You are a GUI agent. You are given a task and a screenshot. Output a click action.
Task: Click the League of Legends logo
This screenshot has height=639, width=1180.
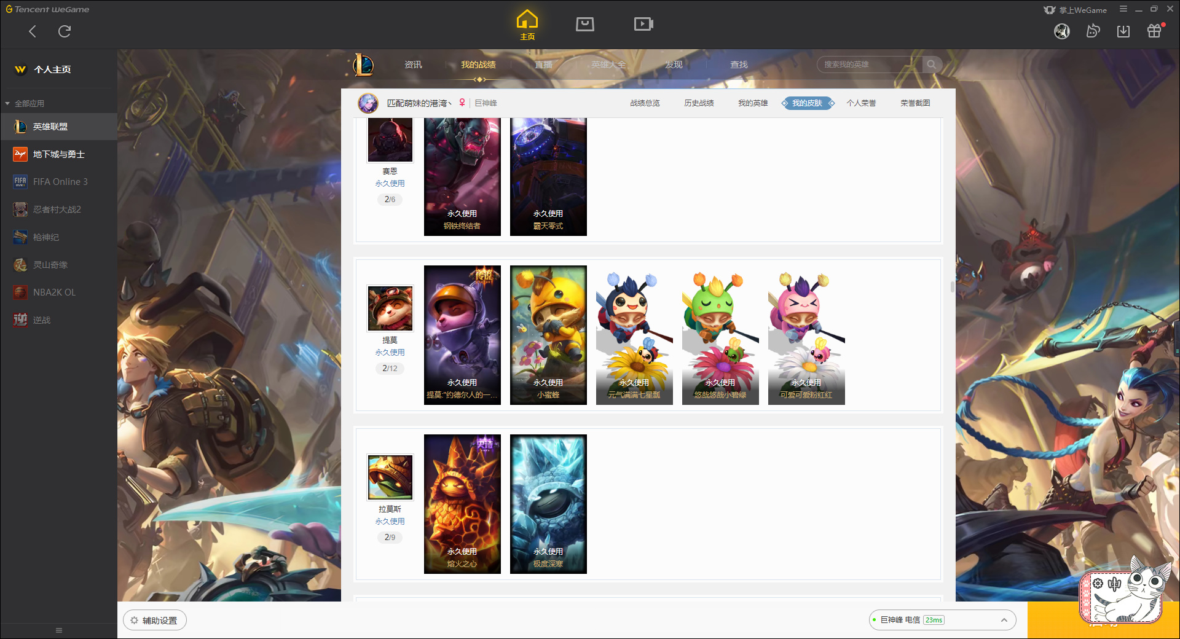[x=363, y=65]
